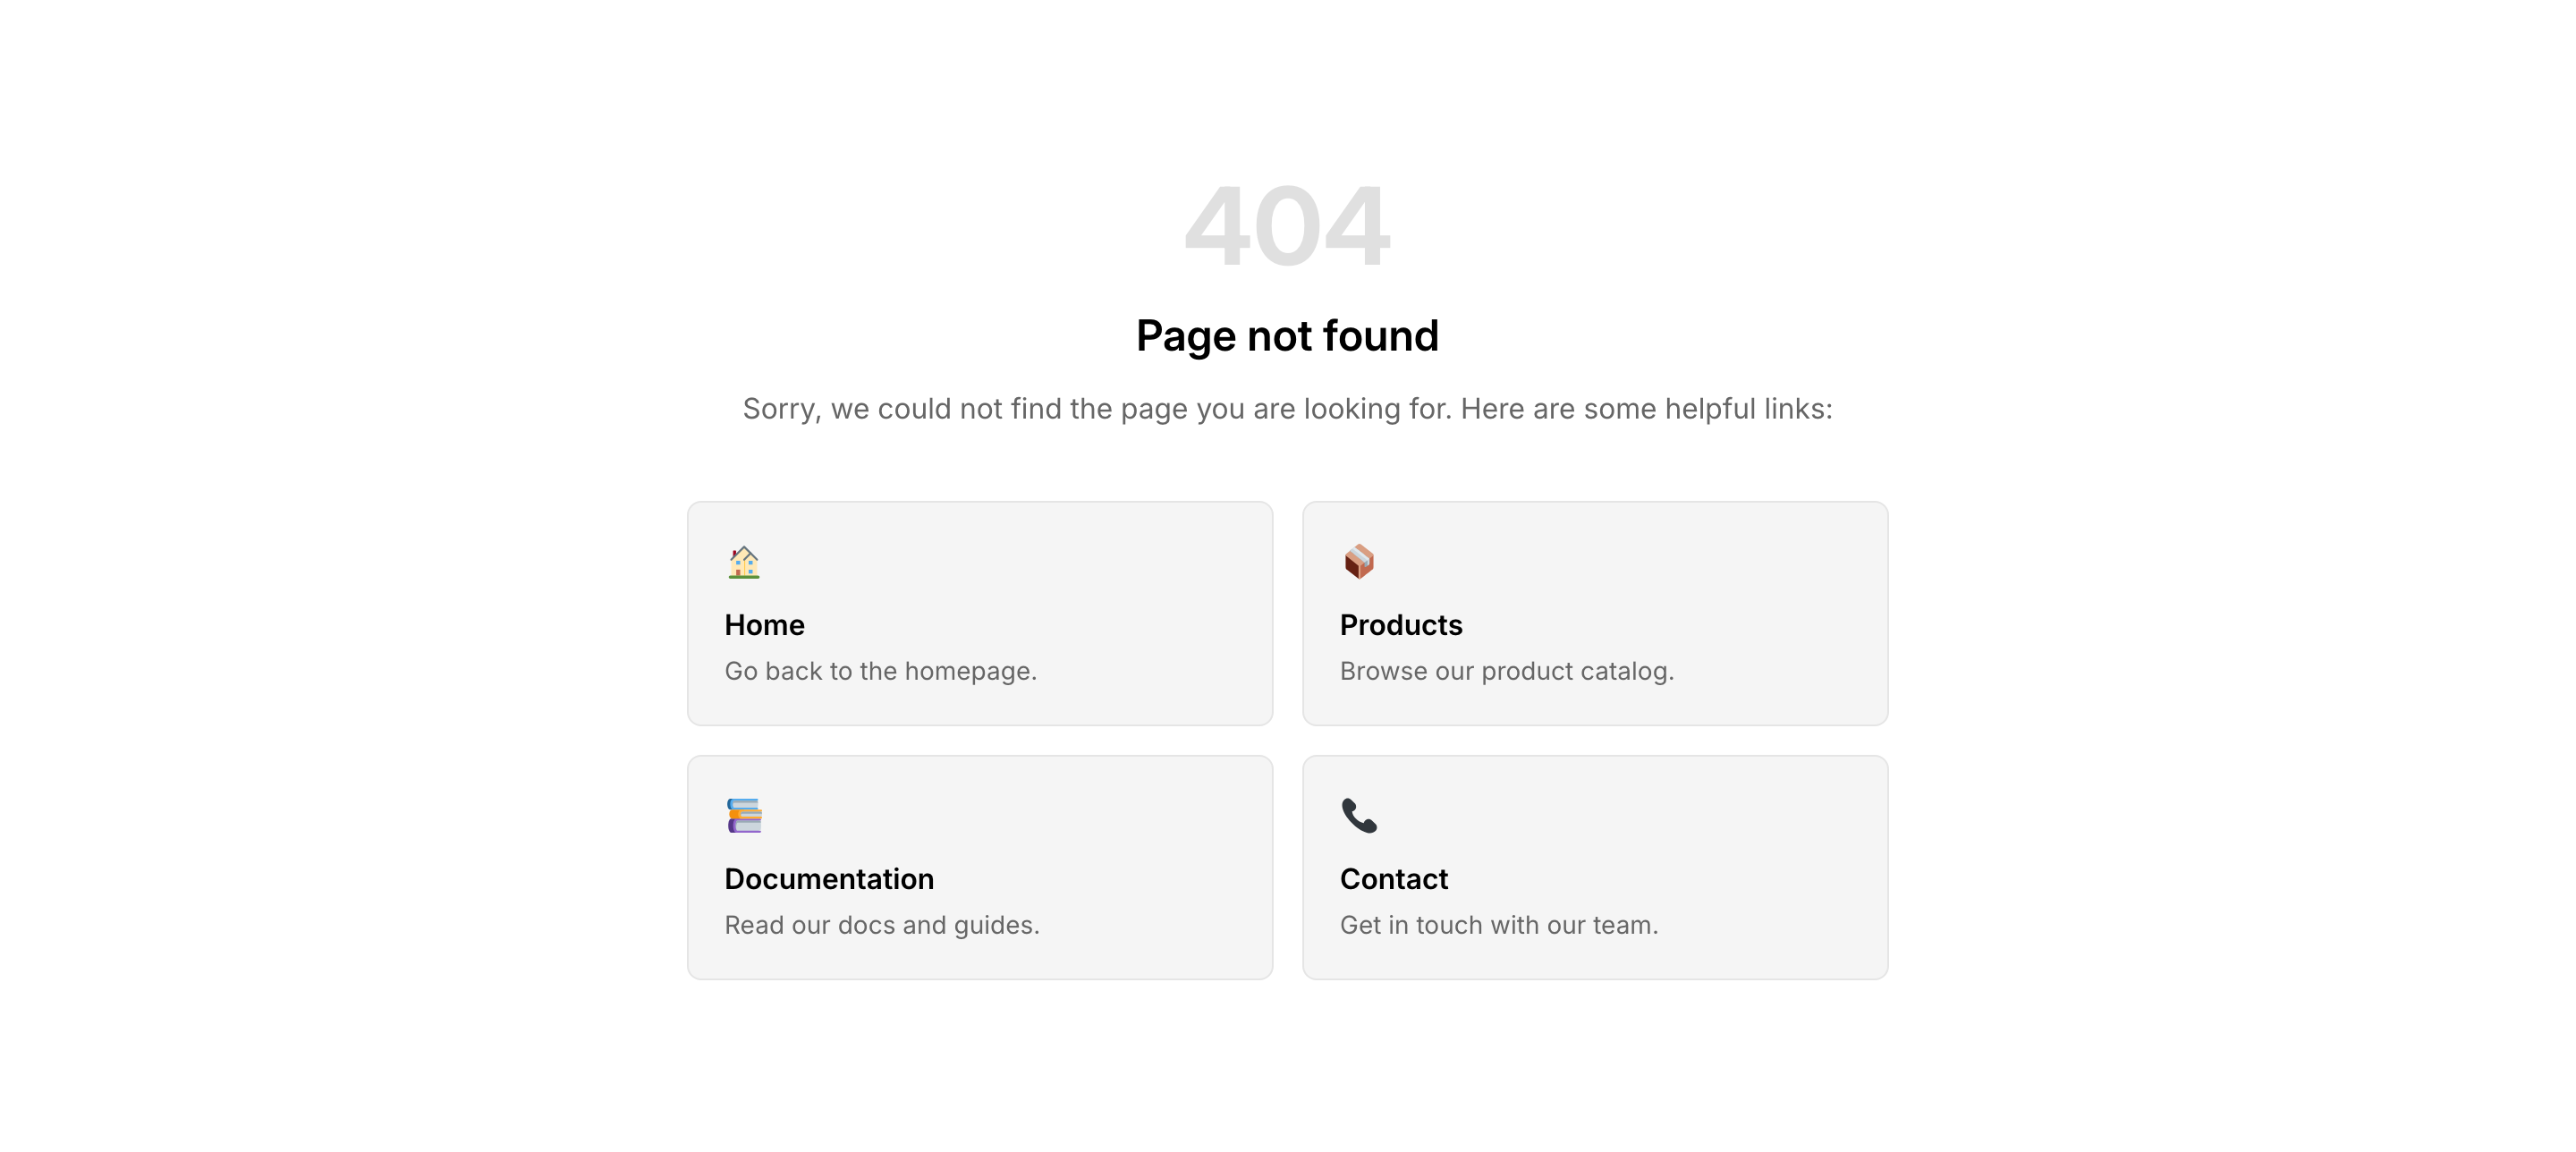Image resolution: width=2576 pixels, height=1152 pixels.
Task: Open the Home link title
Action: point(764,625)
